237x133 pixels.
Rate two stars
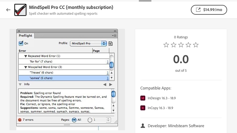pyautogui.click(x=174, y=45)
